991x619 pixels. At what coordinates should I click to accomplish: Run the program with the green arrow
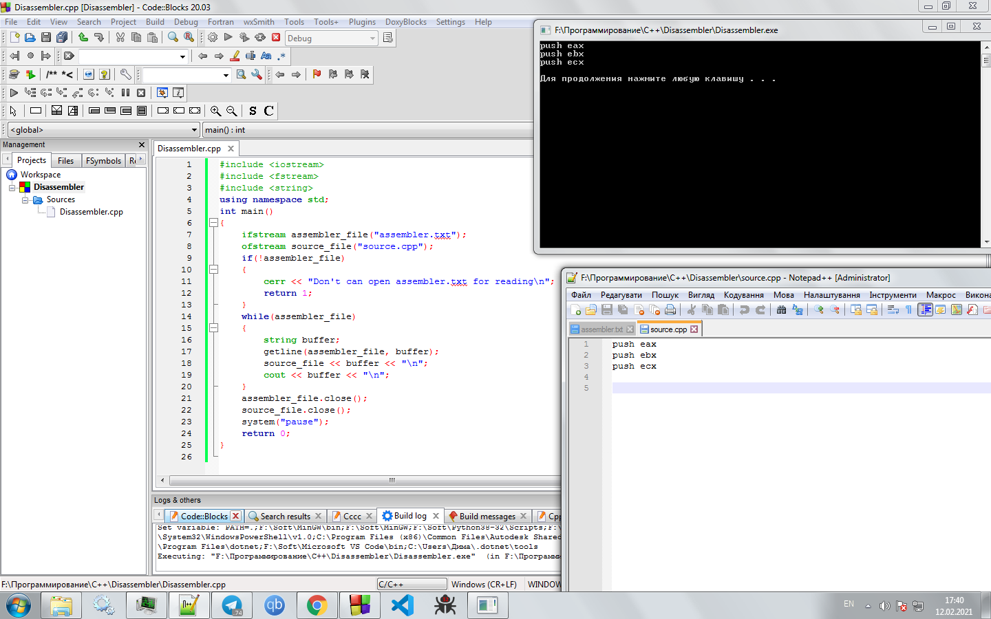point(228,38)
